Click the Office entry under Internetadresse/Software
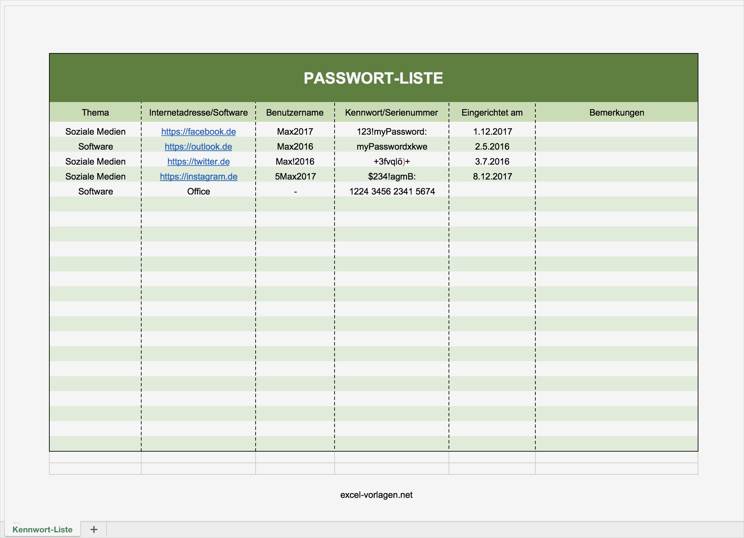The height and width of the screenshot is (538, 744). click(198, 191)
